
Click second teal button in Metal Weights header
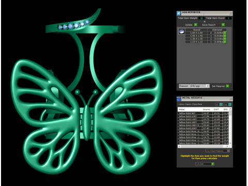pos(230,104)
